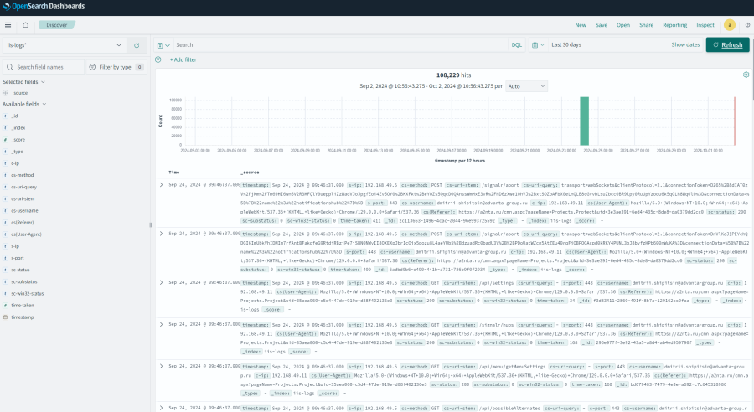Image resolution: width=754 pixels, height=412 pixels.
Task: Select the sc-status field
Action: pyautogui.click(x=20, y=270)
